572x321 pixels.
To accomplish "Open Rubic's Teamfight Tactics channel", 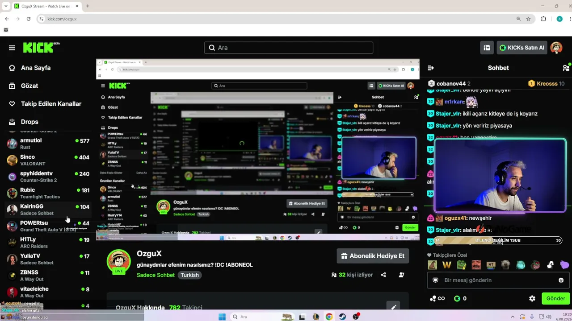I will (x=48, y=193).
